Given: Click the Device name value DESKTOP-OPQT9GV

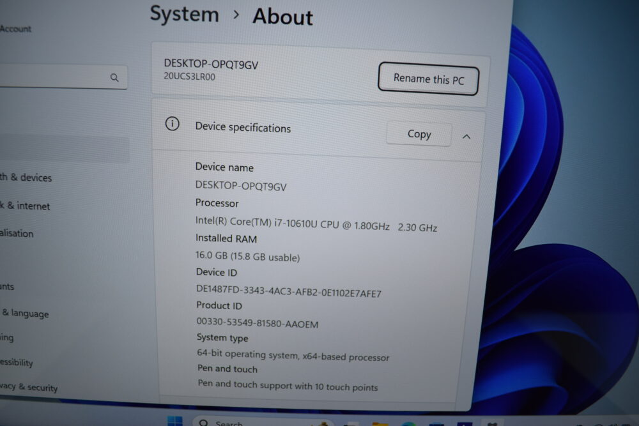Looking at the screenshot, I should click(241, 186).
